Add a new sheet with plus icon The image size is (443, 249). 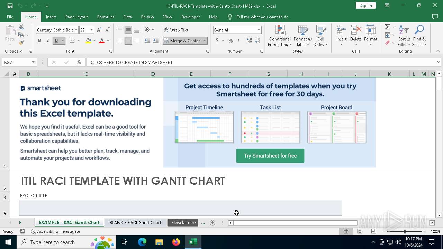tap(213, 223)
